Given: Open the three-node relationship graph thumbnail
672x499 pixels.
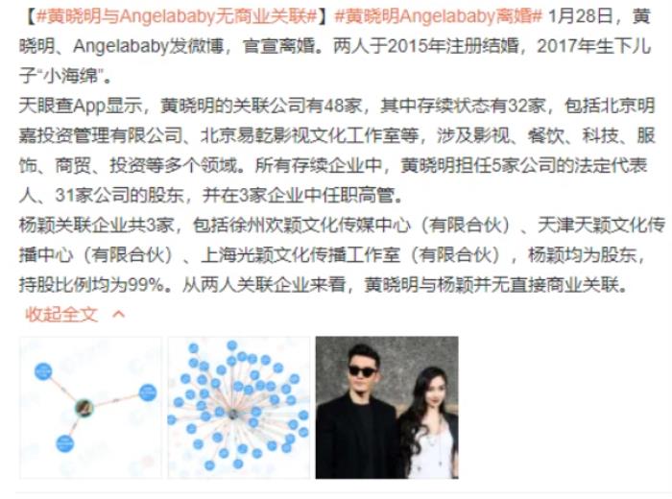Looking at the screenshot, I should (90, 407).
